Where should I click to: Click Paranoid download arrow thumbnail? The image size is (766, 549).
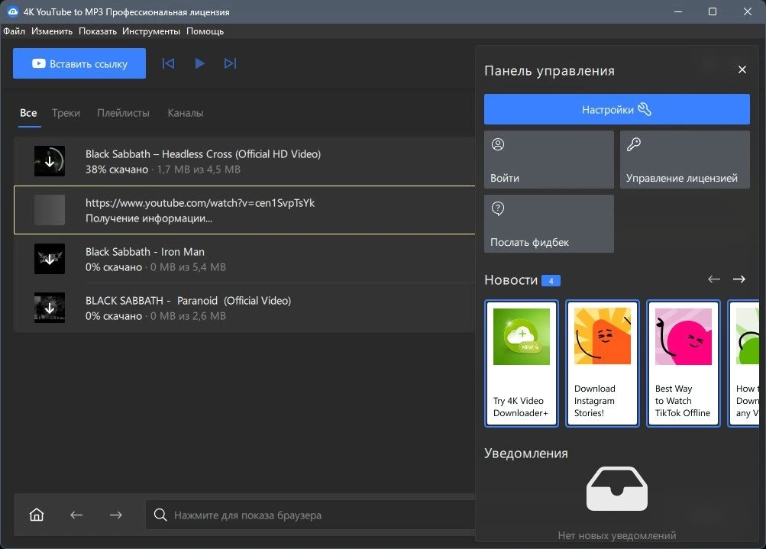pyautogui.click(x=50, y=308)
